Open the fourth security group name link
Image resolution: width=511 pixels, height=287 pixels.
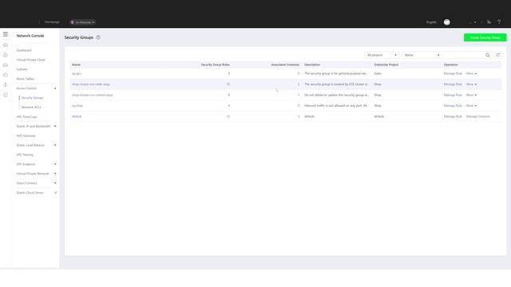coord(77,106)
